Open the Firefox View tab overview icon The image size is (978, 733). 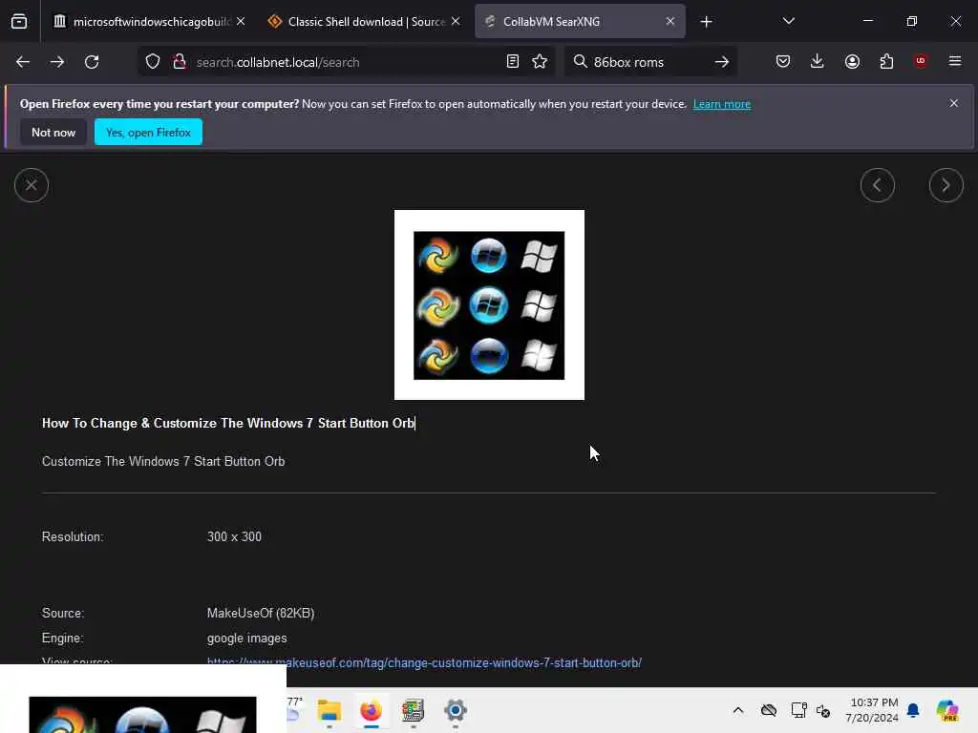click(x=19, y=22)
